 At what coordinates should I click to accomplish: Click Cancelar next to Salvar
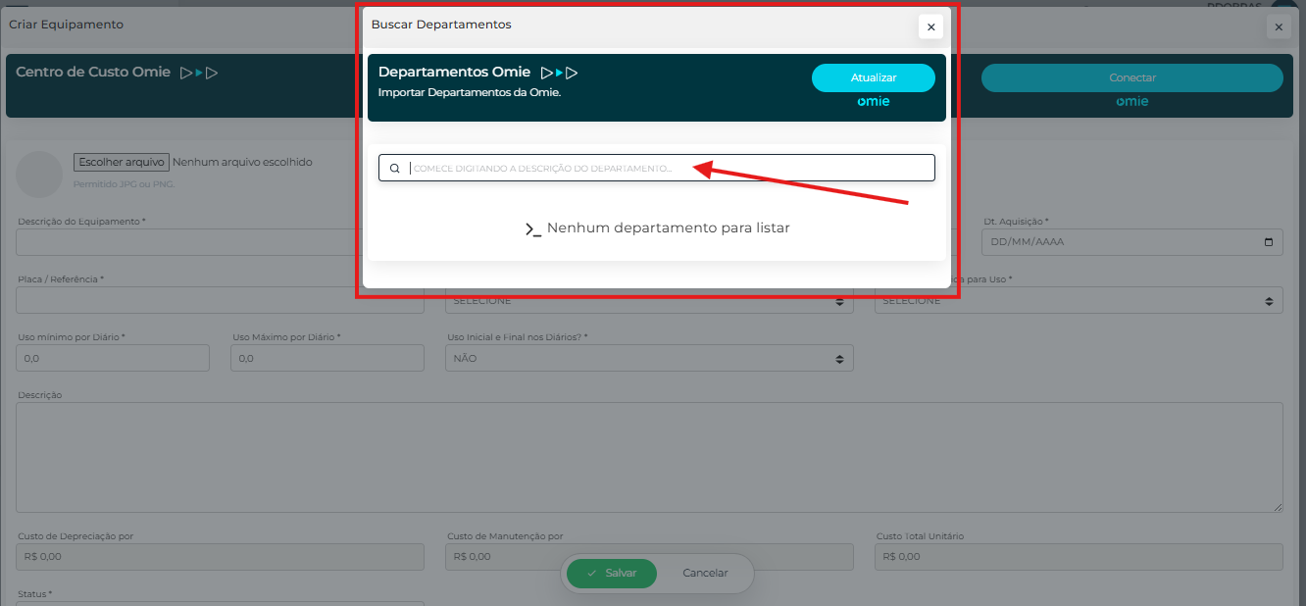tap(705, 573)
